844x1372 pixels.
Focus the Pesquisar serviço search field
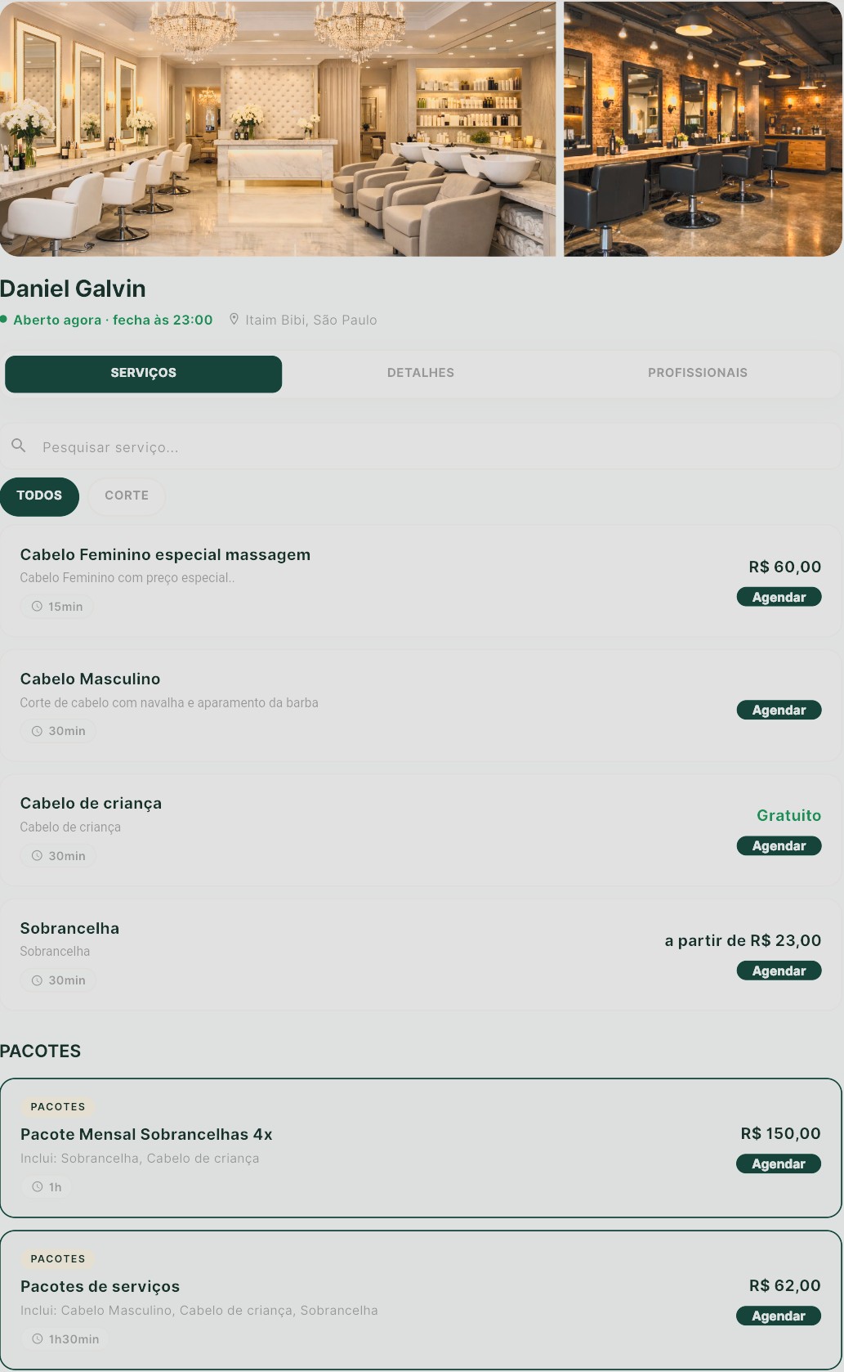click(x=421, y=446)
